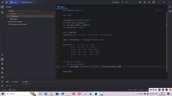Open the Services tool window icon
172x96 pixels.
[2, 73]
